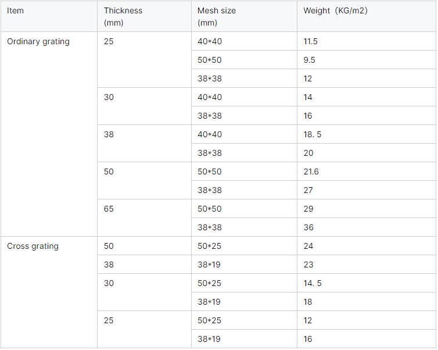Click the 14. 5 weight value
Image resolution: width=438 pixels, height=350 pixels.
point(312,283)
